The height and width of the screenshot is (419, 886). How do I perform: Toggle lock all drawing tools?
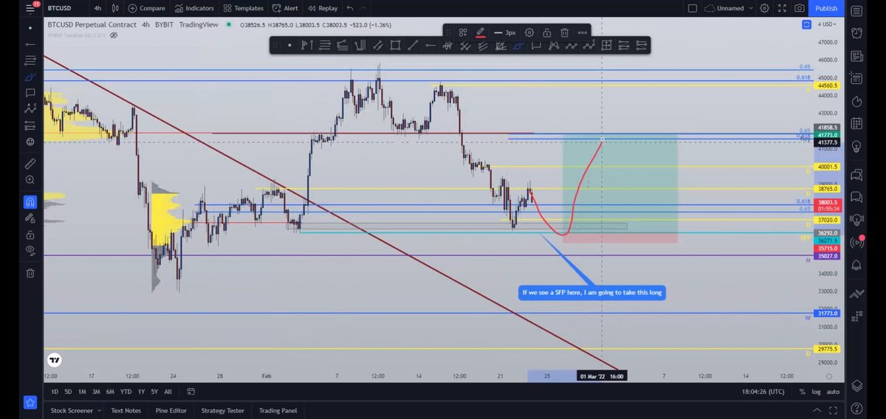[30, 235]
